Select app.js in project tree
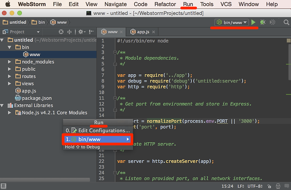291x190 pixels. tap(26, 91)
